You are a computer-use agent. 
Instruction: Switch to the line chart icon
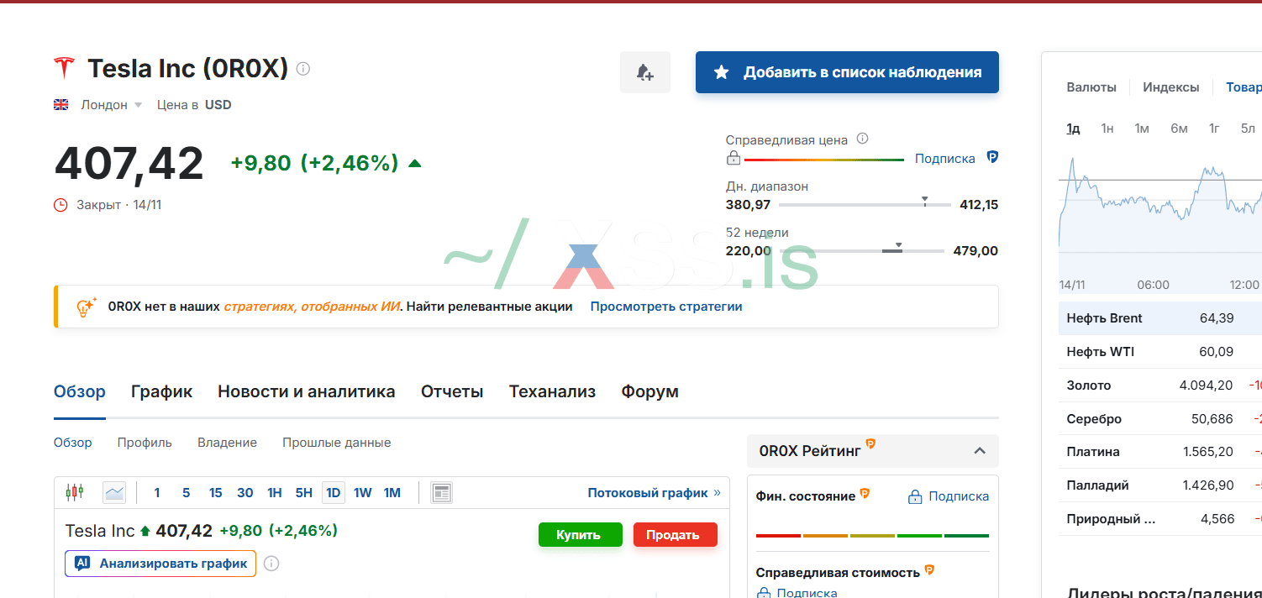pos(114,492)
